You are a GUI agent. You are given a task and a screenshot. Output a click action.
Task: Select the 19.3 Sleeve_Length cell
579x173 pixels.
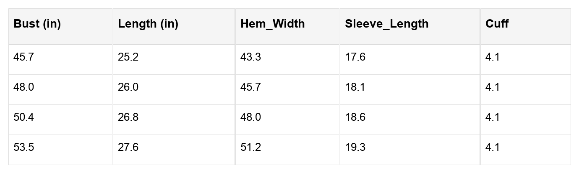tap(355, 148)
